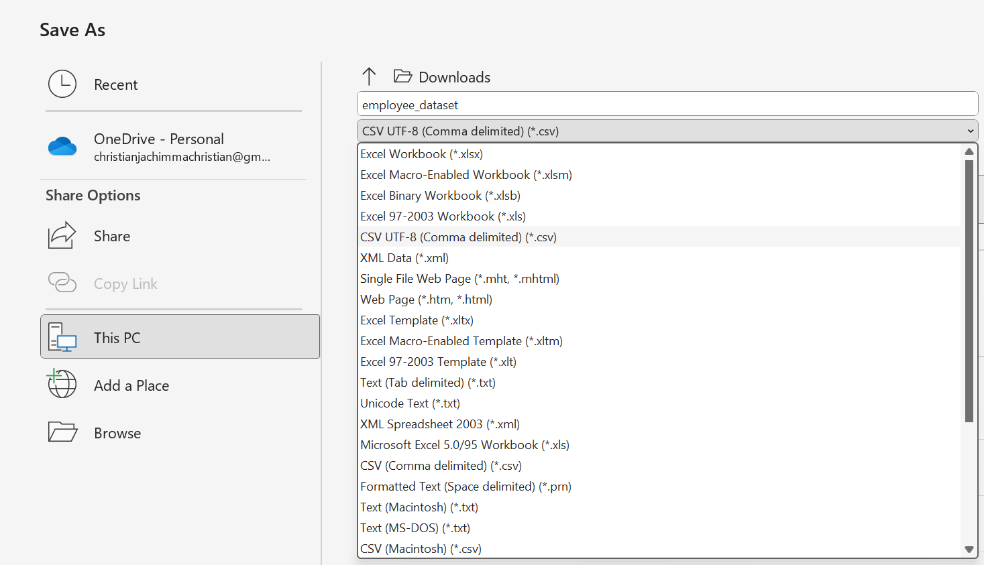Screen dimensions: 984x565
Task: Click the This PC computer icon
Action: [x=62, y=337]
